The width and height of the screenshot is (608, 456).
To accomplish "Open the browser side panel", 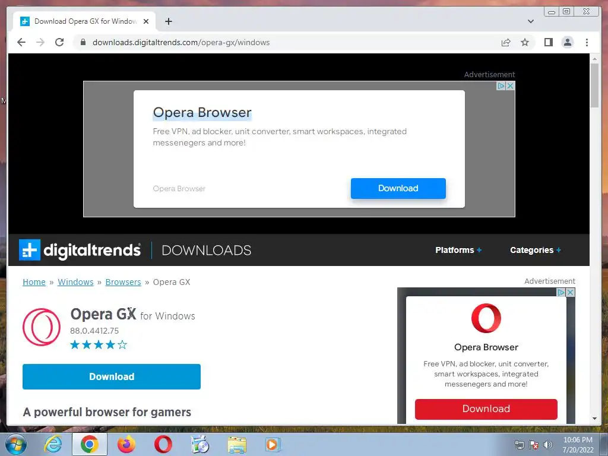I will click(x=548, y=42).
